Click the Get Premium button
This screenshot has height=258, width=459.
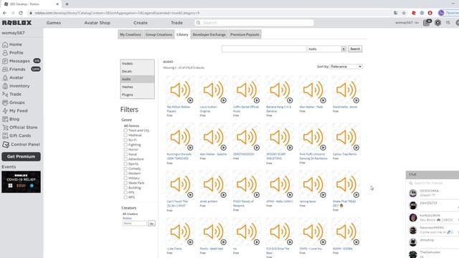(x=21, y=156)
